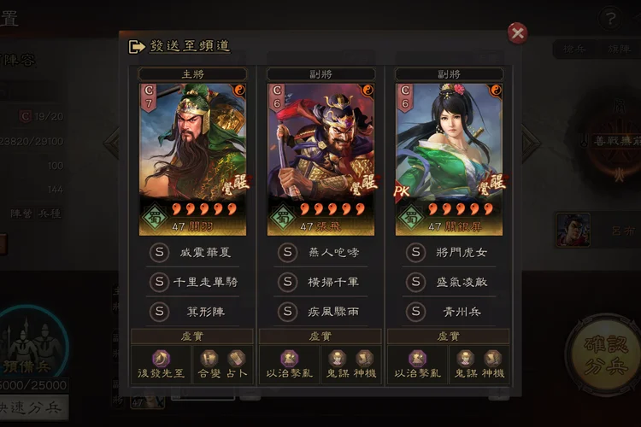
Task: Tap 張飛's 以治擊亂 tactic icon
Action: point(290,359)
